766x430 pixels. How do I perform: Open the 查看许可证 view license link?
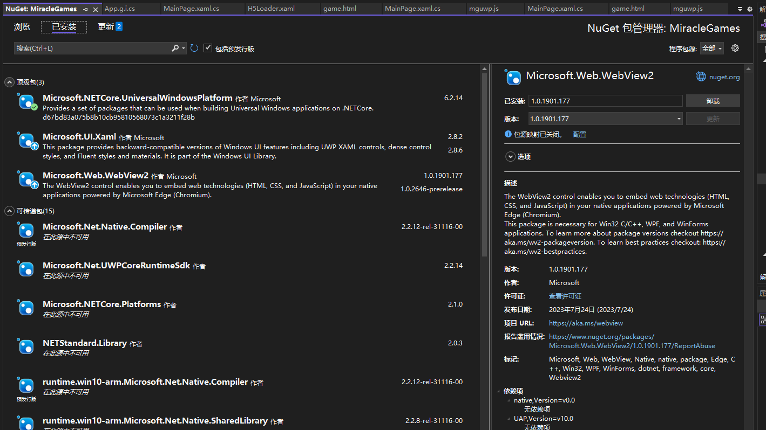[565, 296]
